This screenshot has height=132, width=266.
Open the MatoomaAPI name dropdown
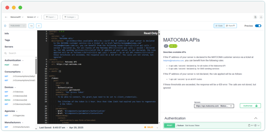17,17
